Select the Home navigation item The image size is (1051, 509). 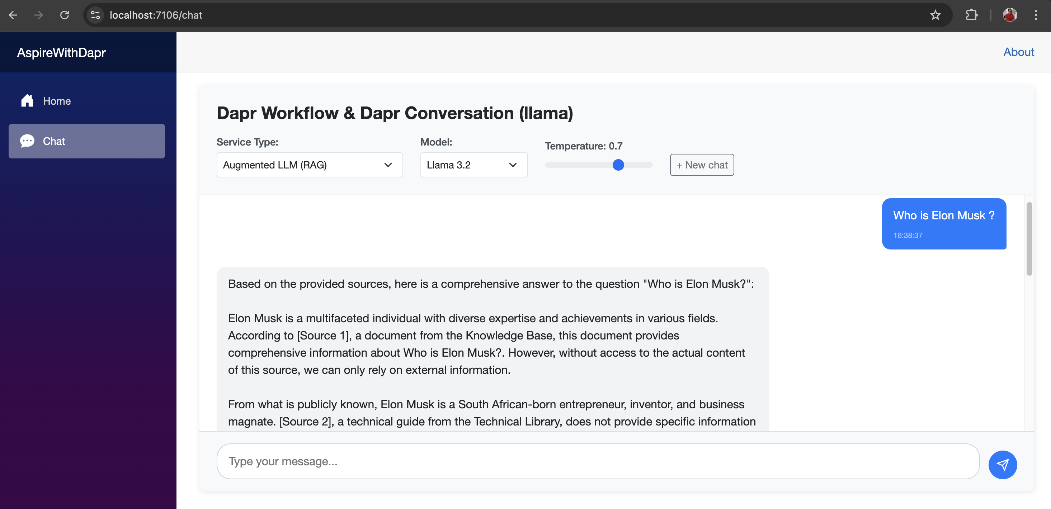coord(57,101)
